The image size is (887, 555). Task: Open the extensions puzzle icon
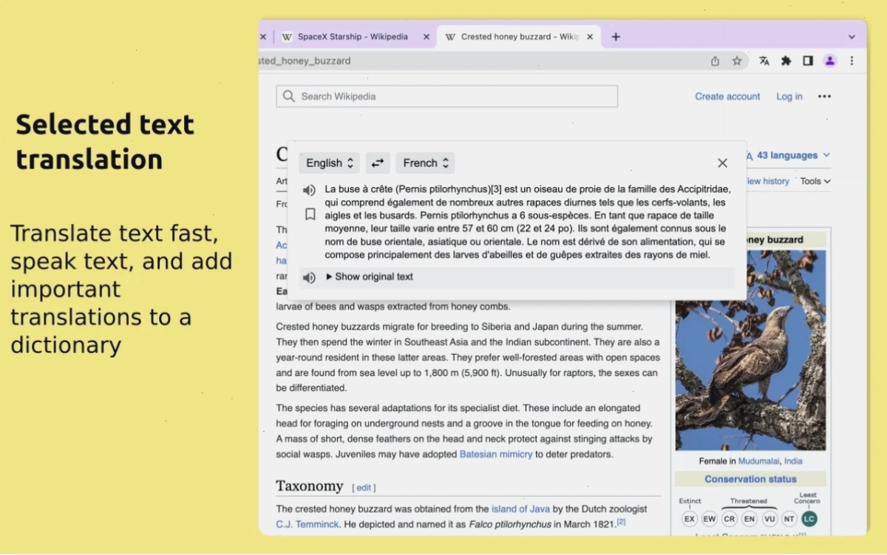point(786,61)
